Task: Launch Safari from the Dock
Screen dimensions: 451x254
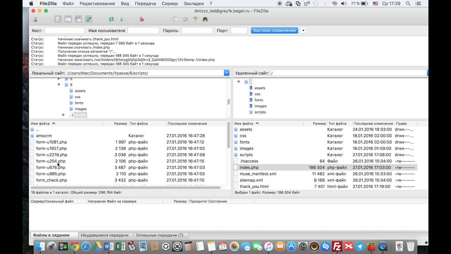Action: (86, 246)
